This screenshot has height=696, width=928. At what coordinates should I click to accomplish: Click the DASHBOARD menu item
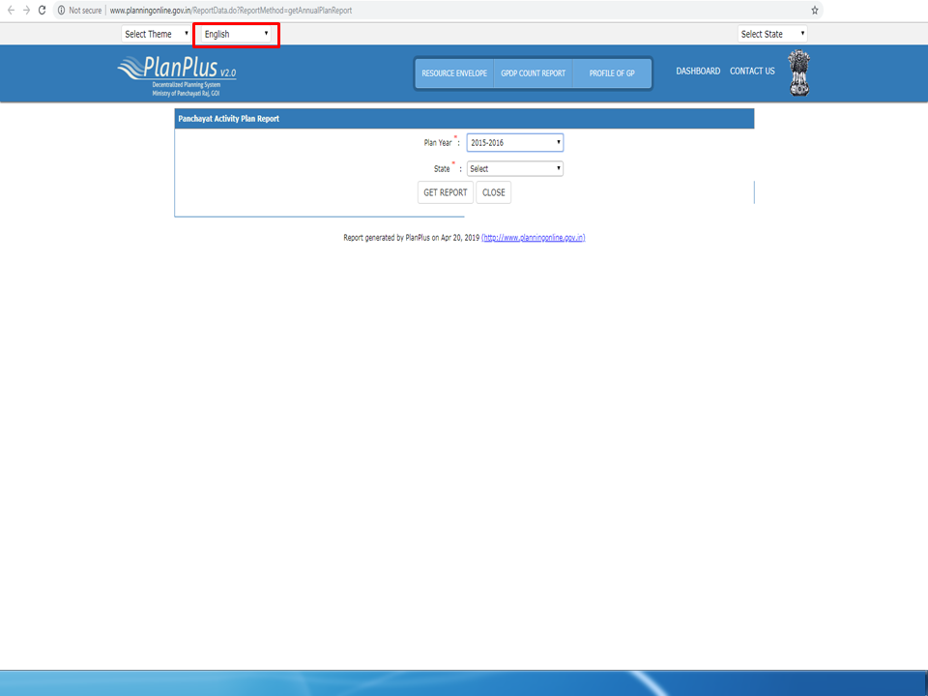point(698,71)
